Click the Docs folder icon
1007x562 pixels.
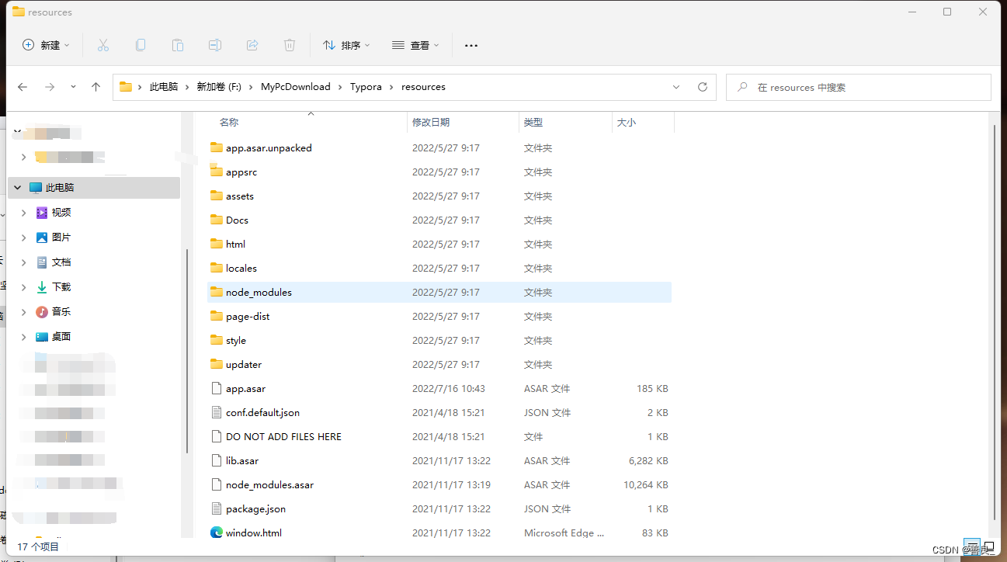(217, 220)
